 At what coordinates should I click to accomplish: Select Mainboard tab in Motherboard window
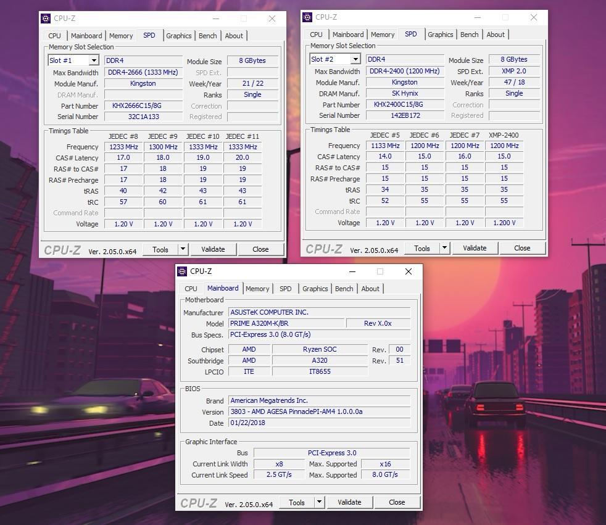[x=223, y=288]
